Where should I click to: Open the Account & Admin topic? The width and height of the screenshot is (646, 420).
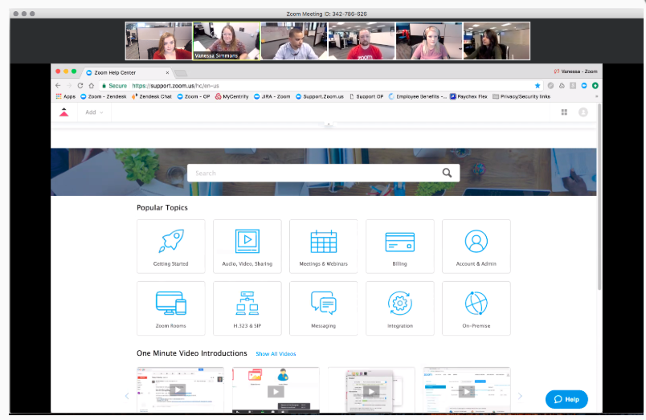(476, 246)
